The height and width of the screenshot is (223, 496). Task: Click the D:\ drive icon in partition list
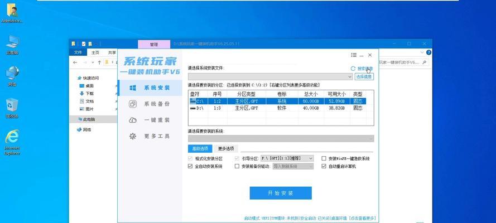tap(192, 108)
